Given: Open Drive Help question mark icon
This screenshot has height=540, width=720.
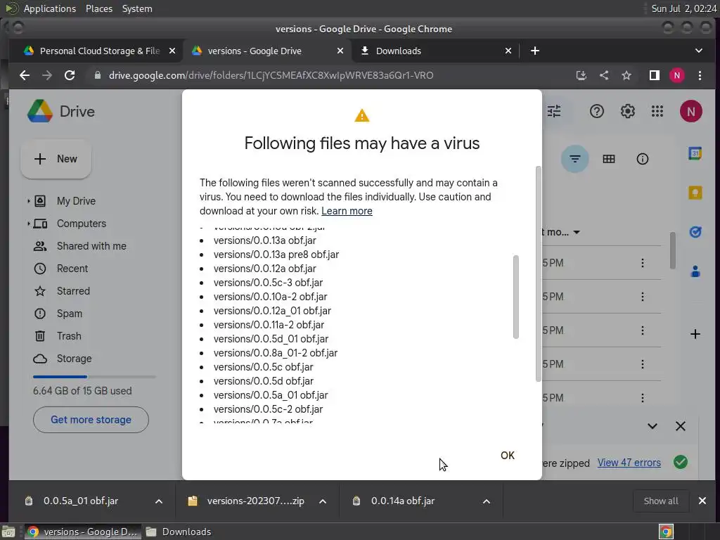Looking at the screenshot, I should coord(596,111).
